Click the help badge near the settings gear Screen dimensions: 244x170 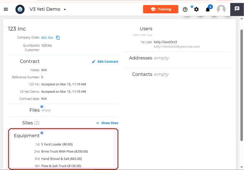(192, 6)
